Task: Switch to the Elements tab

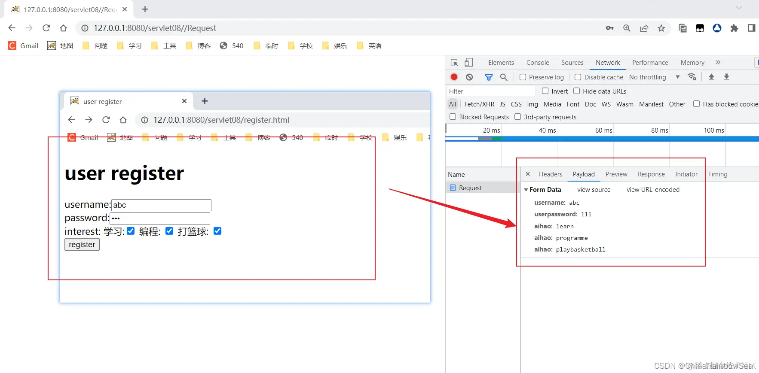Action: point(501,62)
